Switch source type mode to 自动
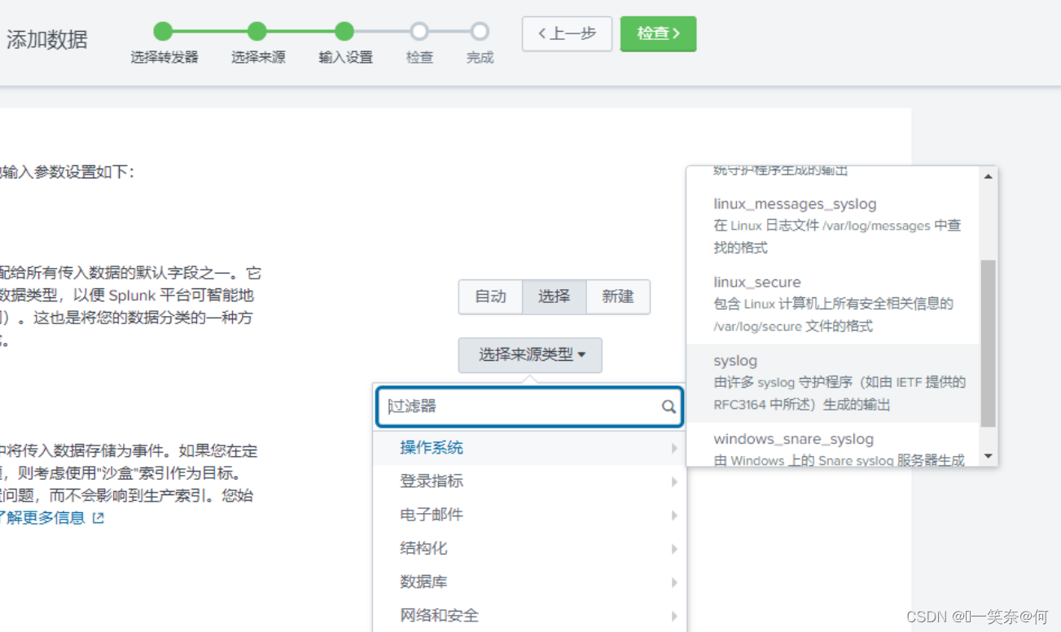 click(x=490, y=296)
